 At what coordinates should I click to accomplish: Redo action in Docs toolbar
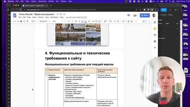click(18, 21)
